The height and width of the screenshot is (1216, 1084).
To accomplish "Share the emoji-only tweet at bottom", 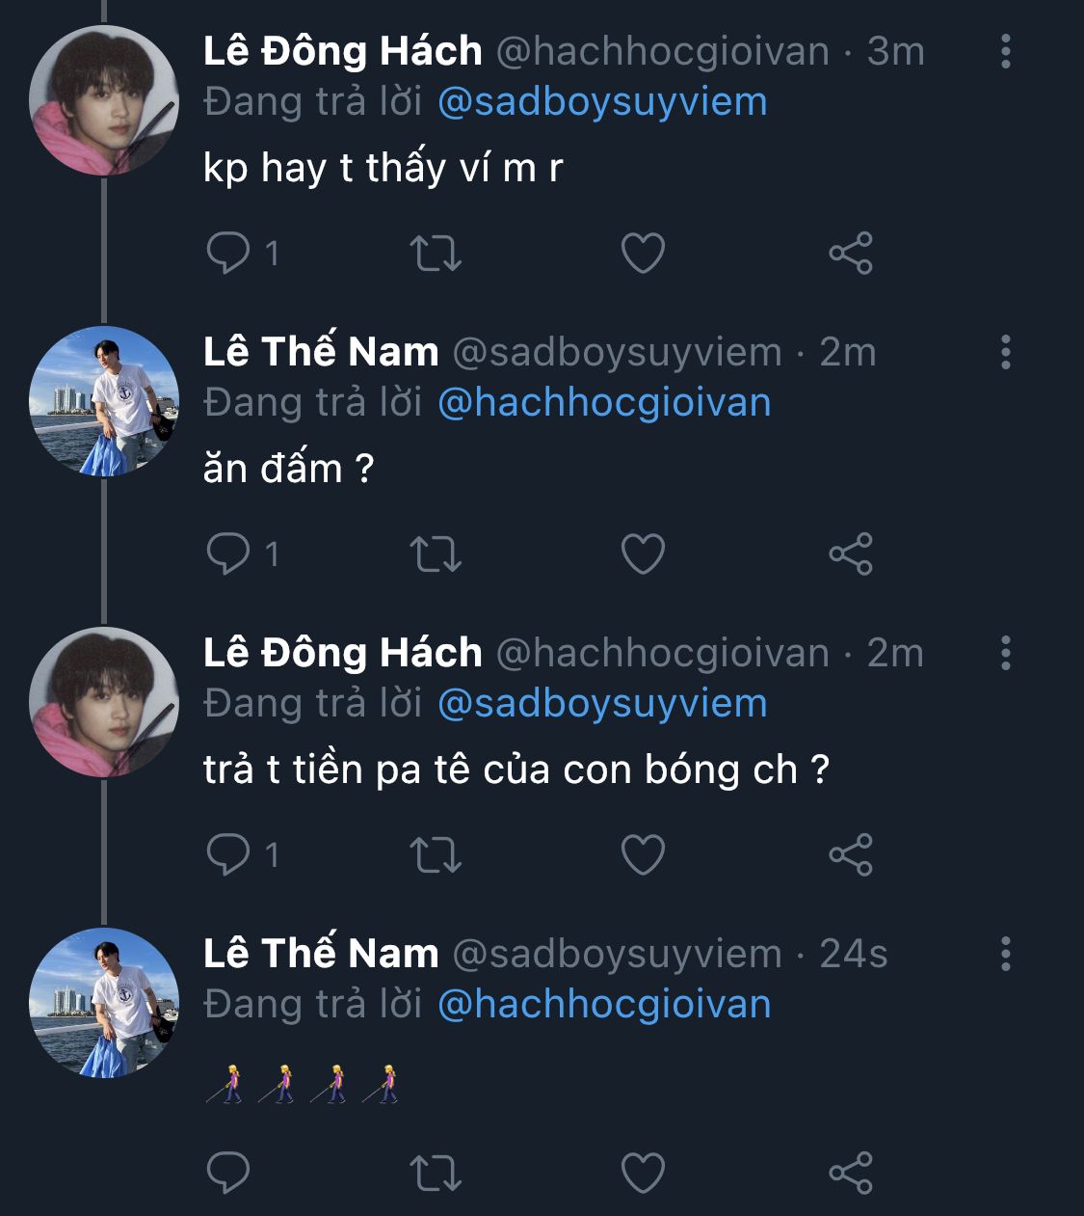I will (x=851, y=1173).
